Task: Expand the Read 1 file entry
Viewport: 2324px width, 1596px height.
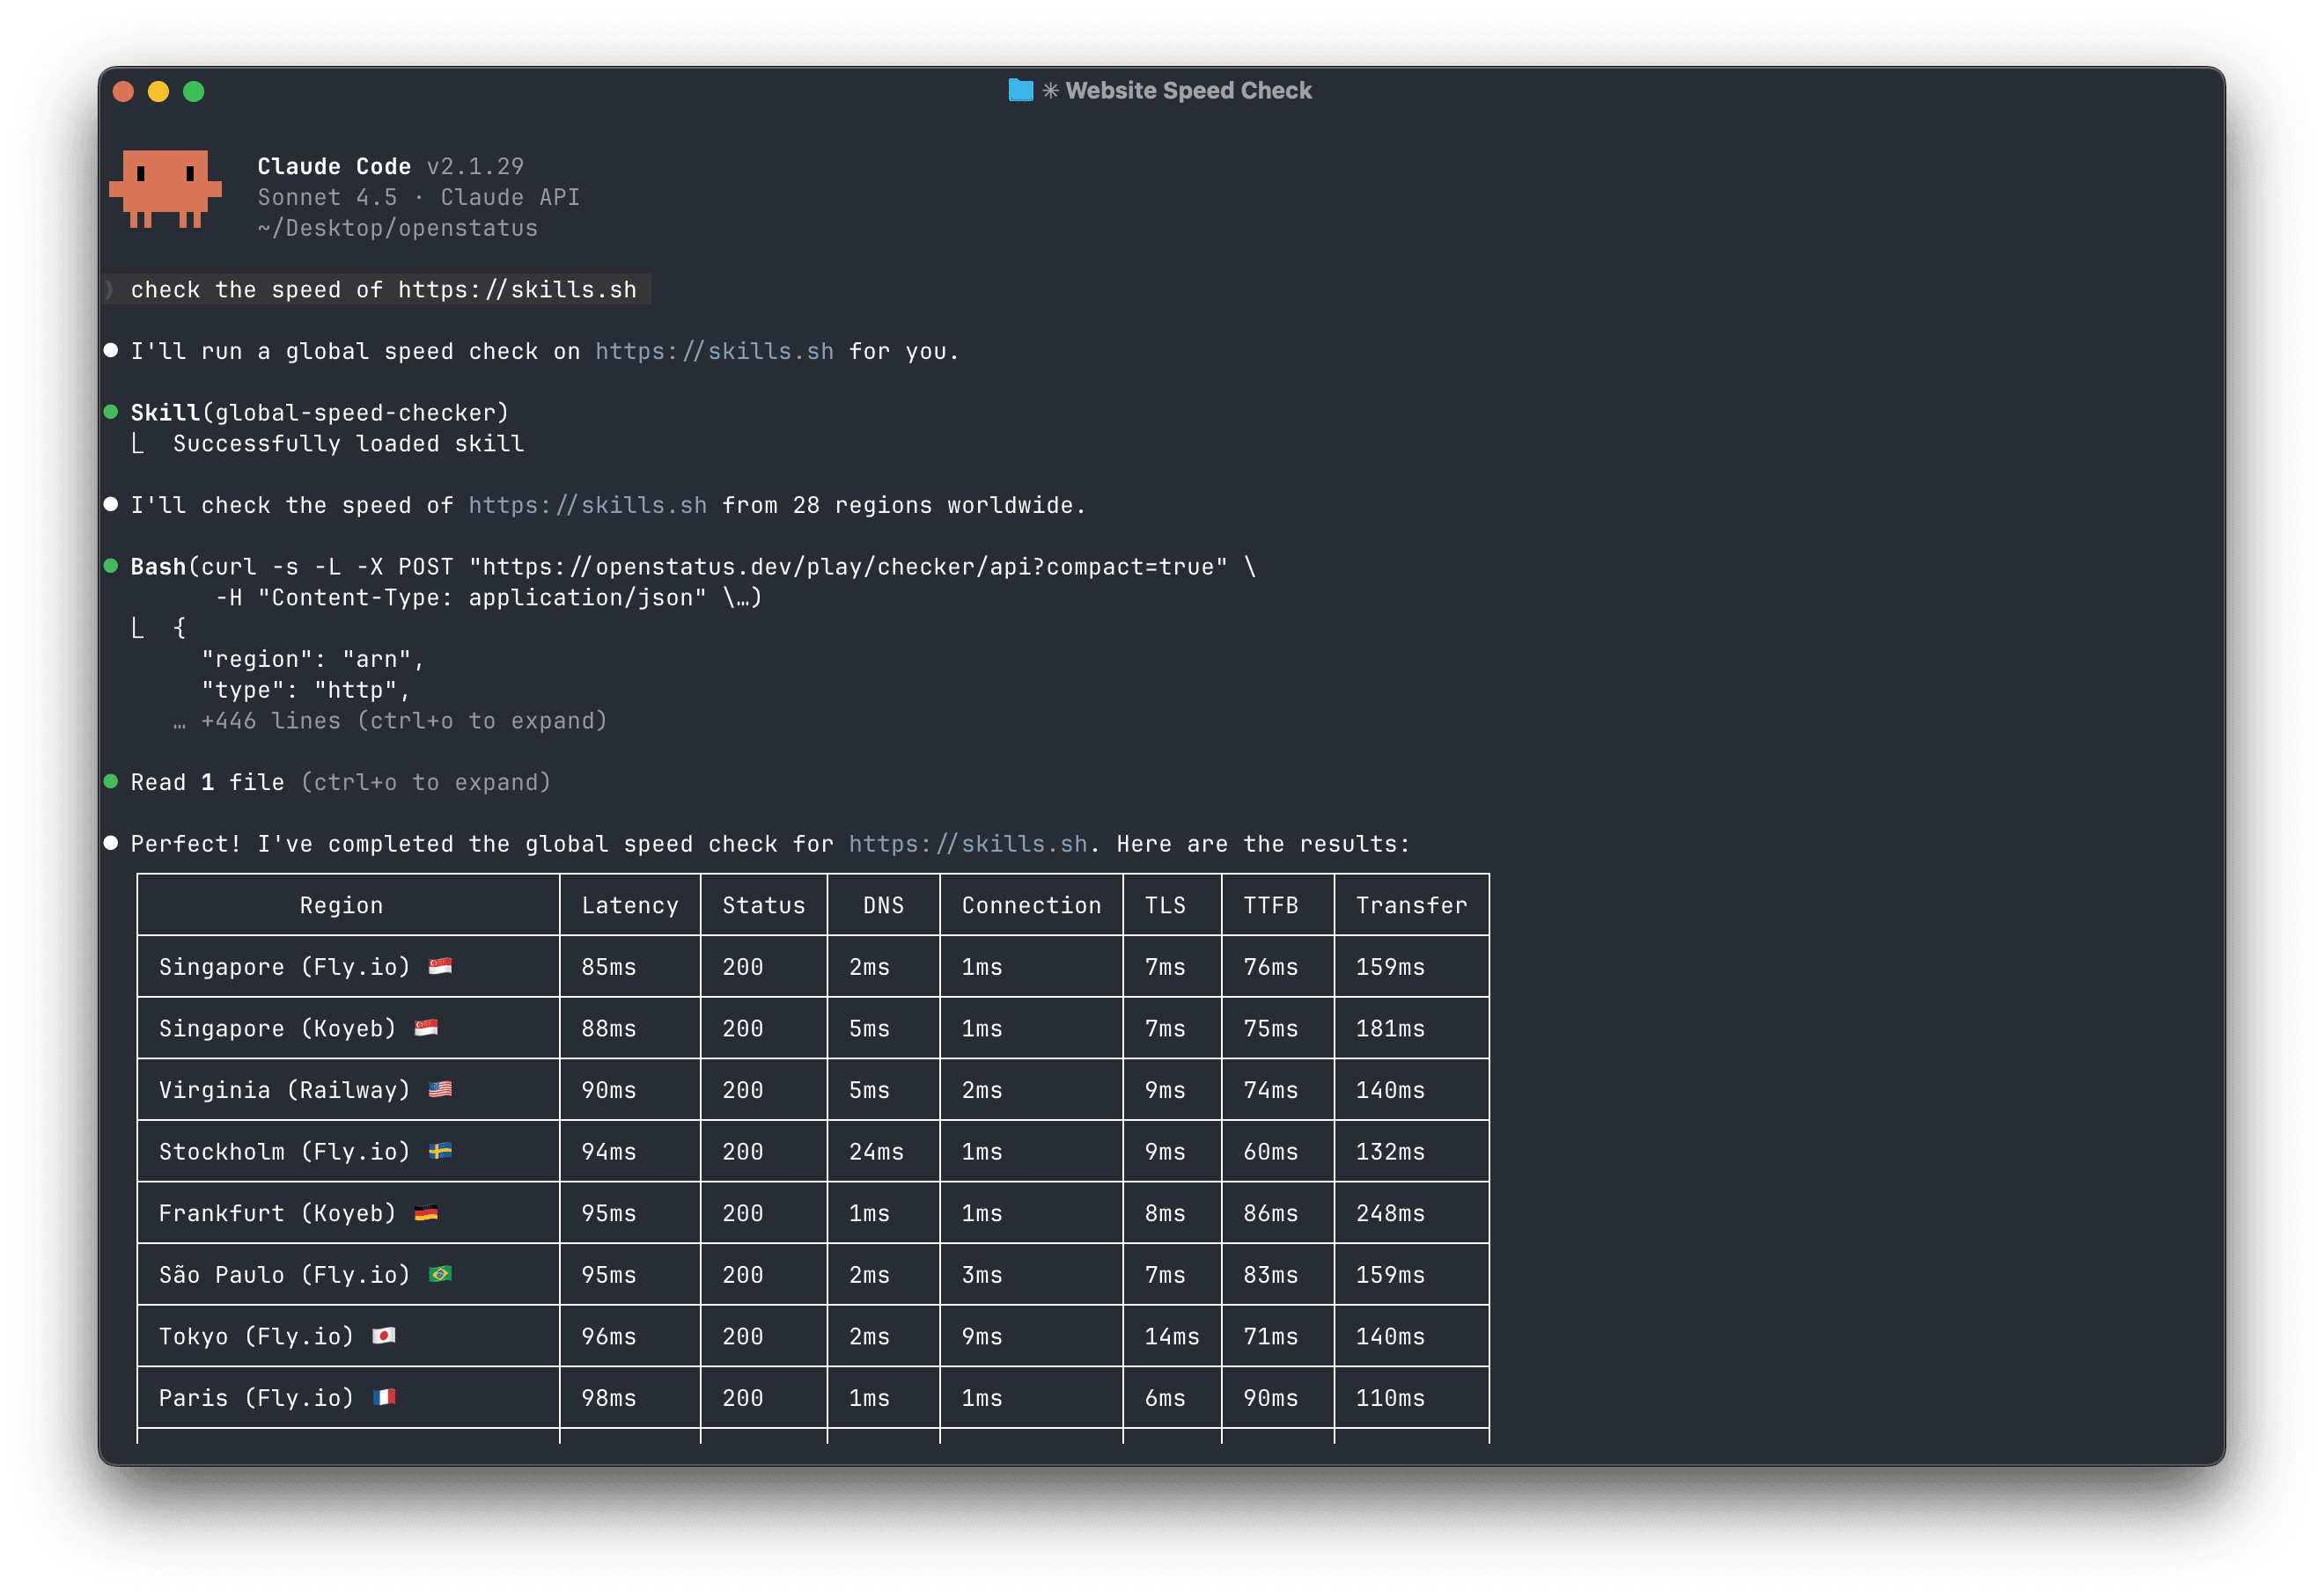Action: (340, 782)
